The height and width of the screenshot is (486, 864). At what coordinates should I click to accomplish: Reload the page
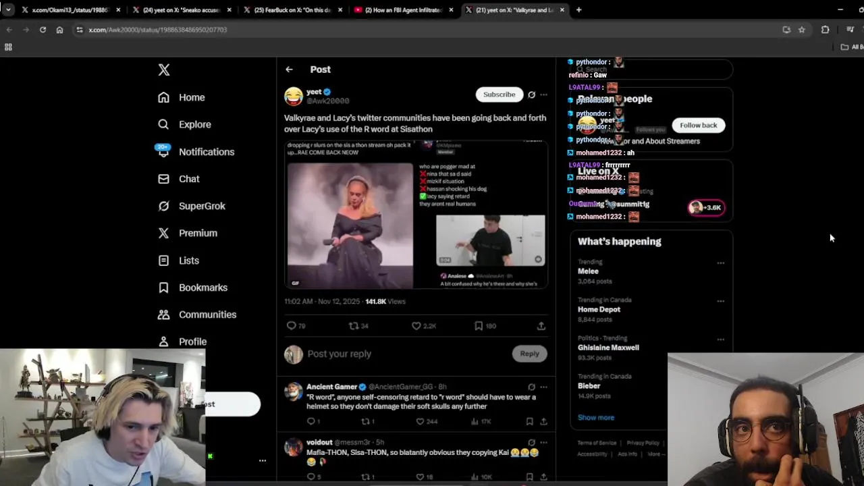click(x=43, y=30)
